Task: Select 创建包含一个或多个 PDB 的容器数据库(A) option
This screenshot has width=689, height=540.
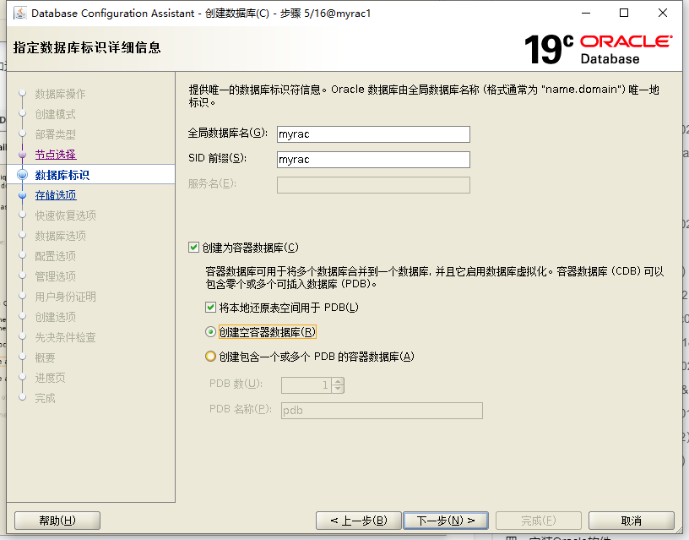Action: tap(210, 356)
